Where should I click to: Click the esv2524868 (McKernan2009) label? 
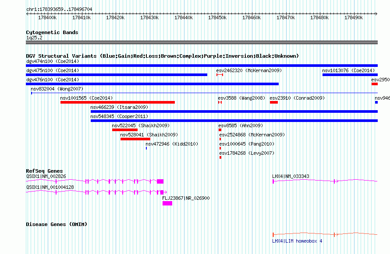click(x=252, y=135)
